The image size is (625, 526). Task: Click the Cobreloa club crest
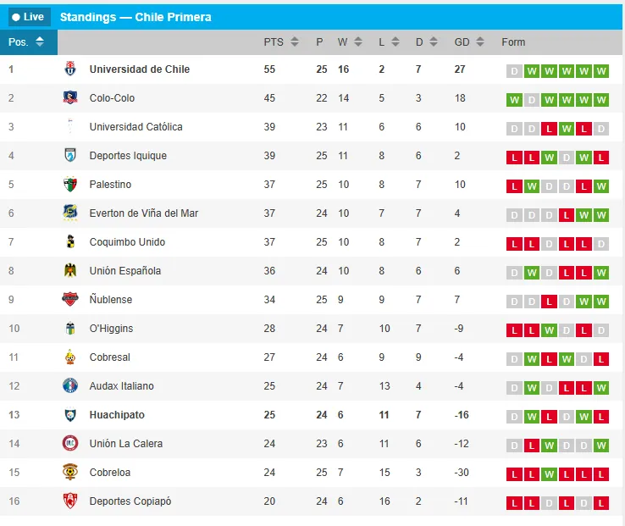[70, 473]
